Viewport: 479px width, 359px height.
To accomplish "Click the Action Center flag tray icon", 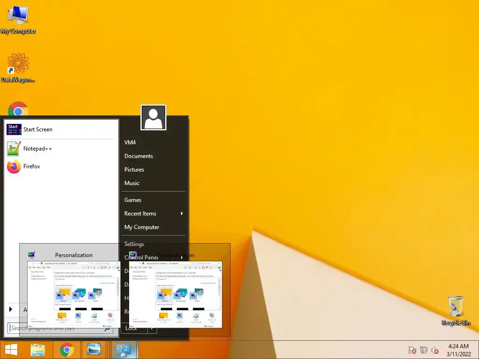I will [412, 350].
